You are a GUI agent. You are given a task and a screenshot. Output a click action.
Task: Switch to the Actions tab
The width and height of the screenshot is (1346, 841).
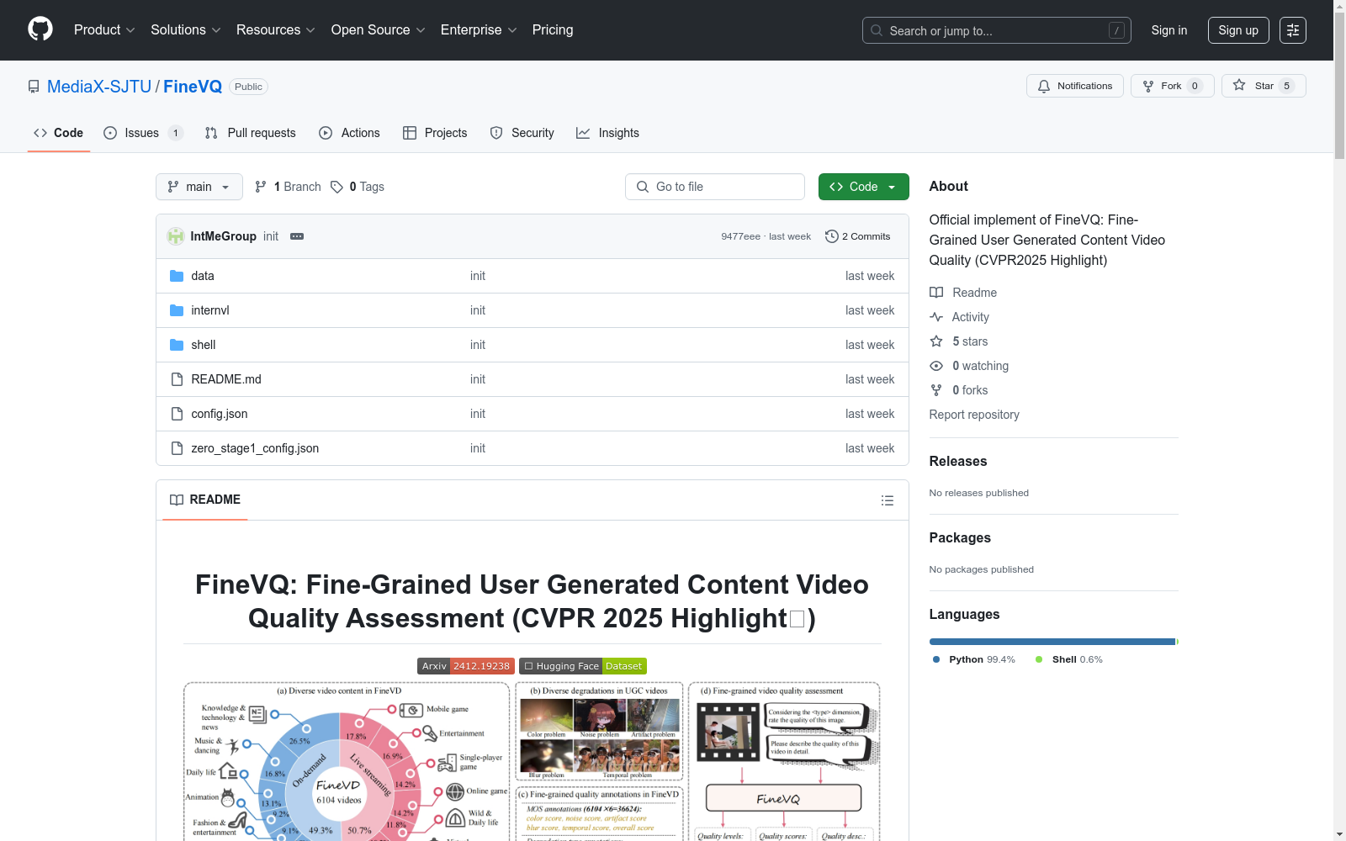point(350,133)
